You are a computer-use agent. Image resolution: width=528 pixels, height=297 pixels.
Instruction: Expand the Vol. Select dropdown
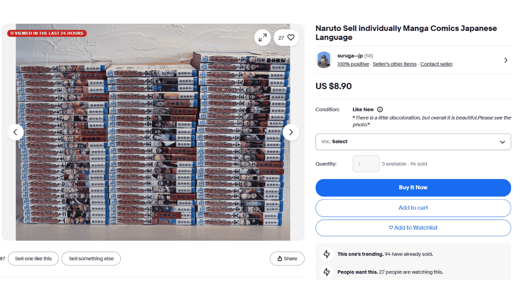(413, 142)
